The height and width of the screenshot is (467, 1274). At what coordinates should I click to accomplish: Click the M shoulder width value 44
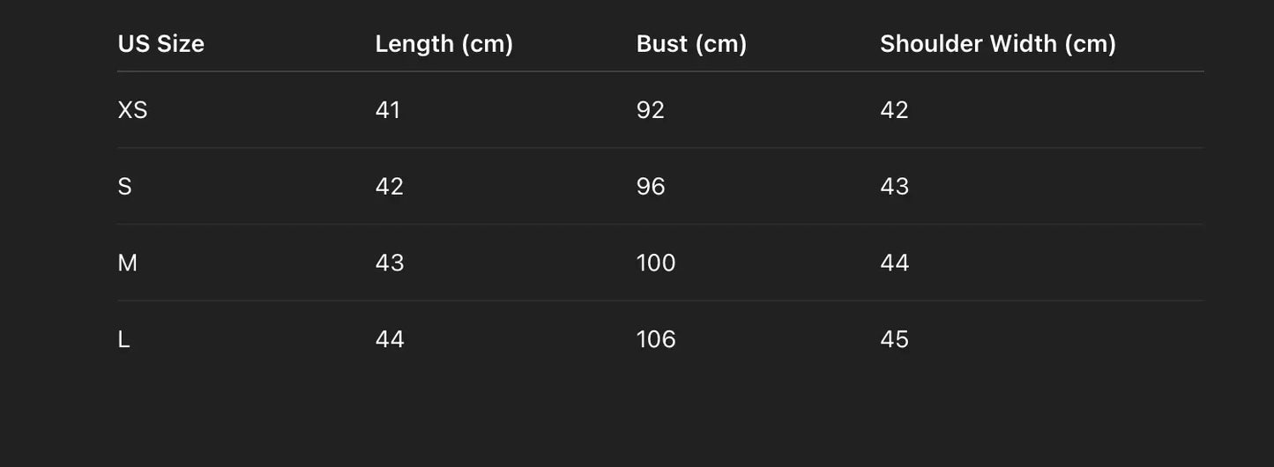pyautogui.click(x=894, y=263)
